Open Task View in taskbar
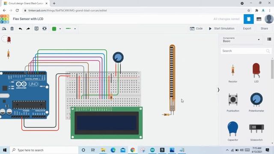Screen dimensions: 274x154 [93, 150]
